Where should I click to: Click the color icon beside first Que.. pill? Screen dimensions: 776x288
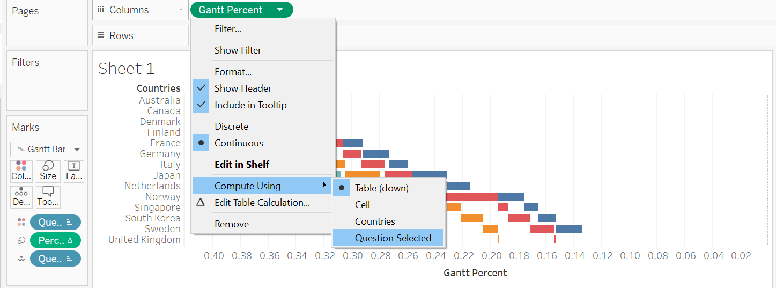tap(21, 222)
